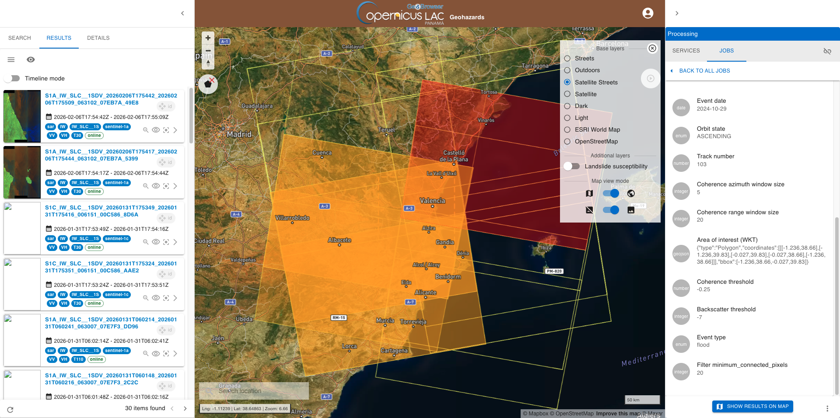Open the SERVICES tab

(x=686, y=51)
